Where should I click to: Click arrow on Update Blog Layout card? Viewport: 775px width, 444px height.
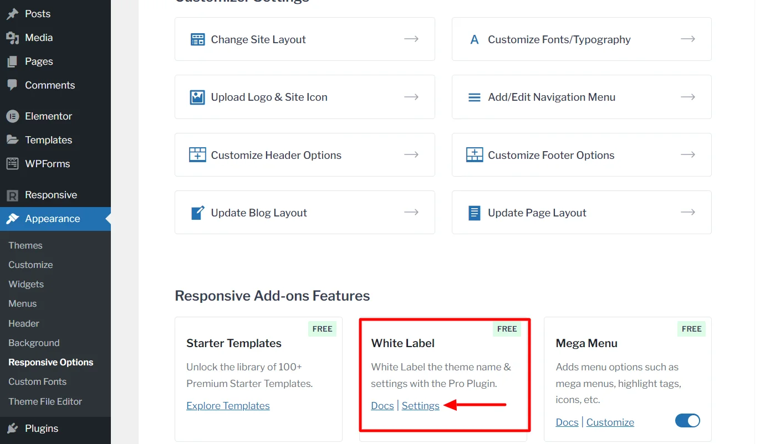coord(411,212)
